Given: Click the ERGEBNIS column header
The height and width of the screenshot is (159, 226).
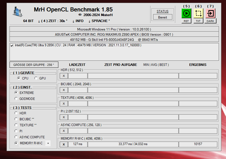Looking at the screenshot, I should tap(198, 65).
